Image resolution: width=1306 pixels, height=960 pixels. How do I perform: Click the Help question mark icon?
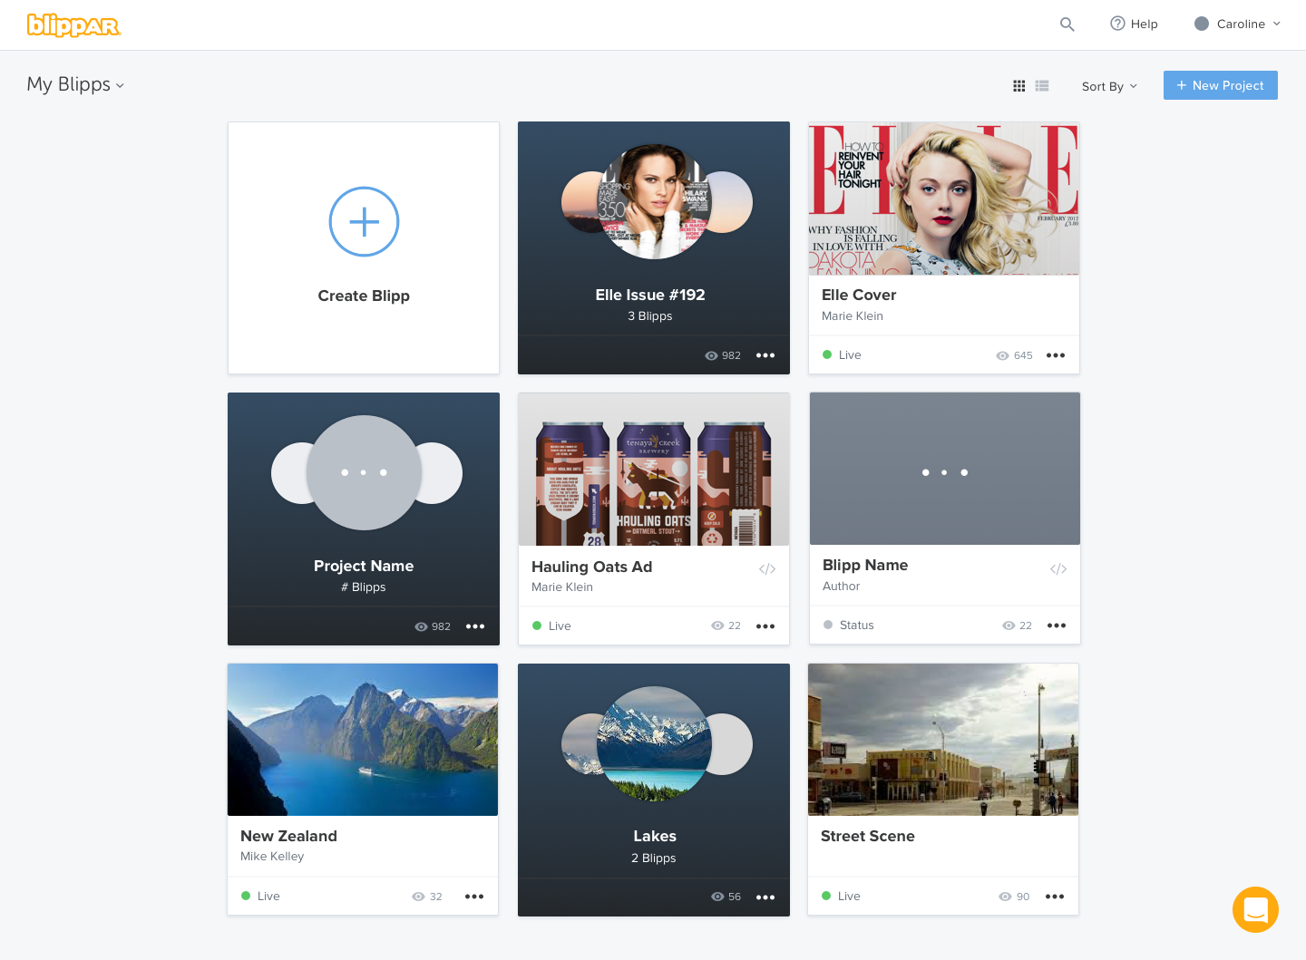pos(1117,24)
